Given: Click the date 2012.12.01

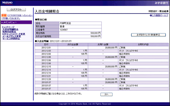Looking at the screenshot, I should [x=46, y=48].
